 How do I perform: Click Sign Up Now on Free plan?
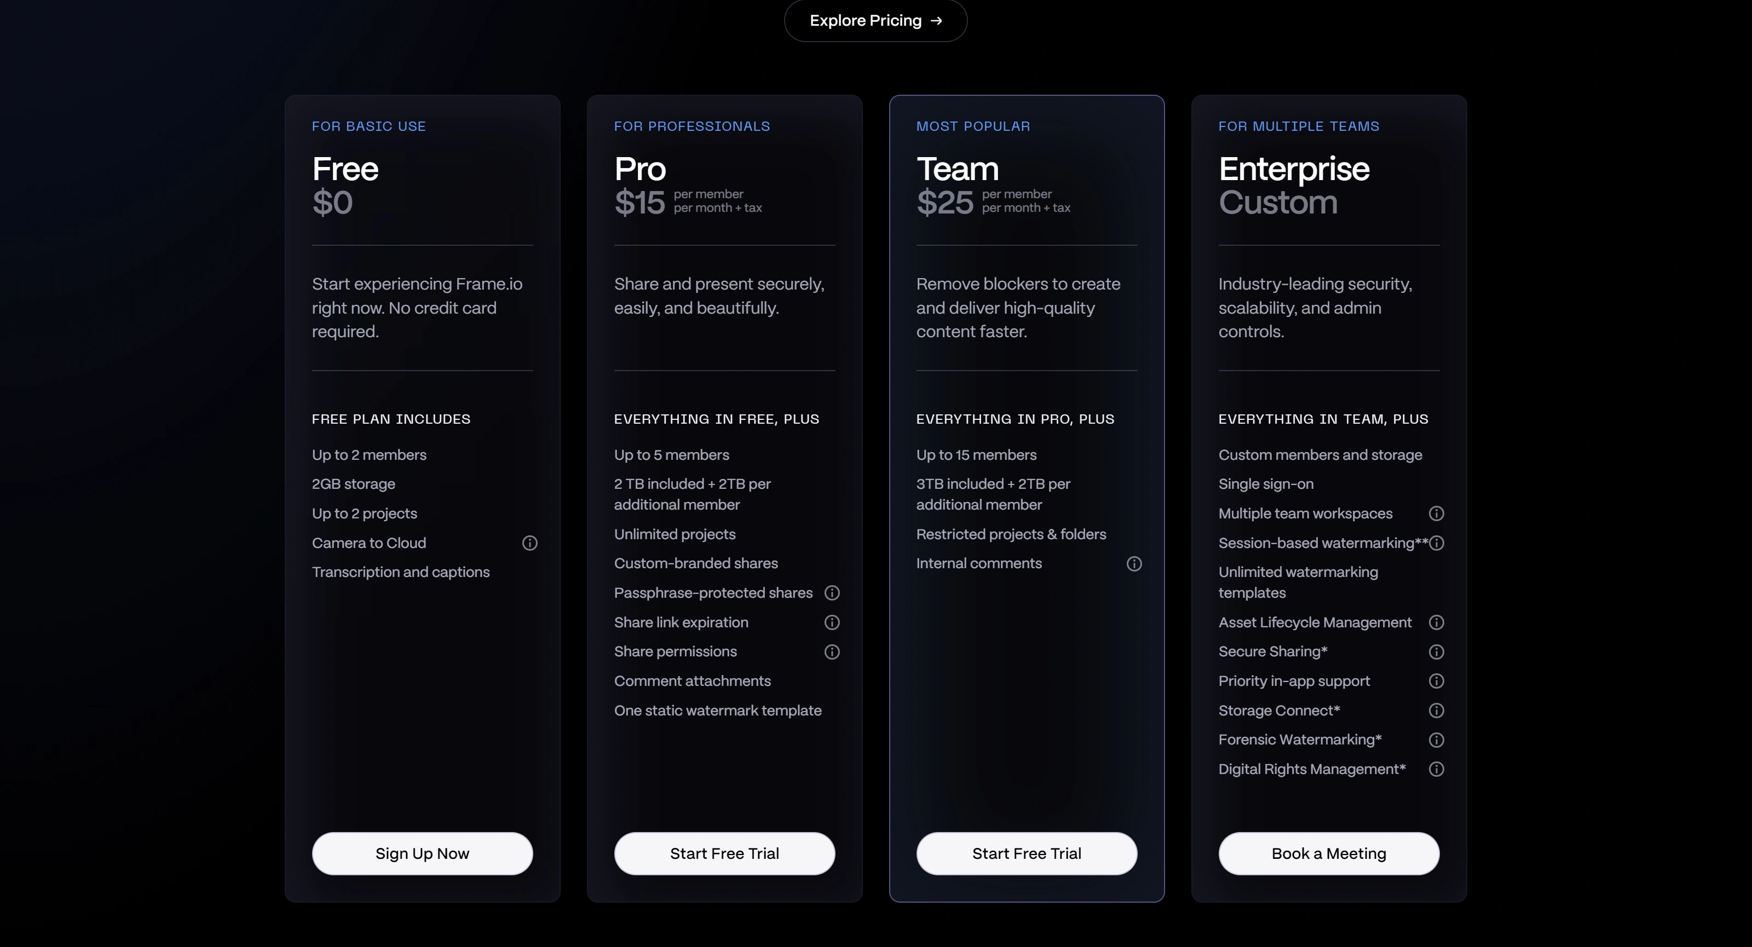click(x=422, y=853)
